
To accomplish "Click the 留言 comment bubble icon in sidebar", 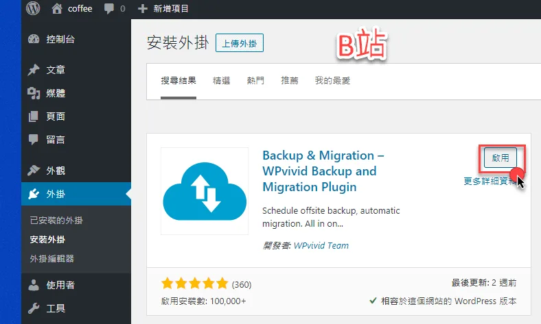I will (x=34, y=140).
